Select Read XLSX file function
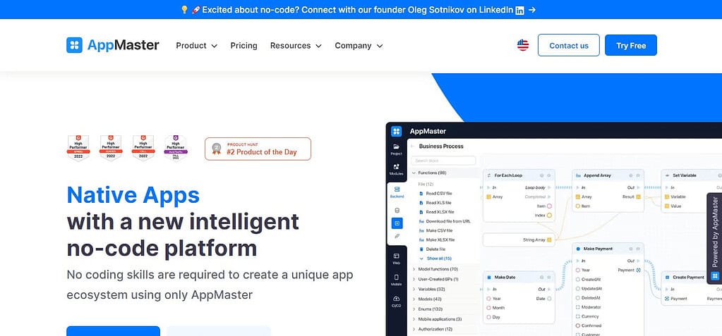 440,212
